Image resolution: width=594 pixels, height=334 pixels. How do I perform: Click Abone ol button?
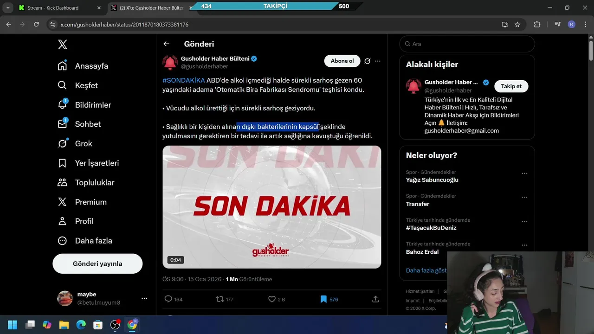[x=342, y=61]
